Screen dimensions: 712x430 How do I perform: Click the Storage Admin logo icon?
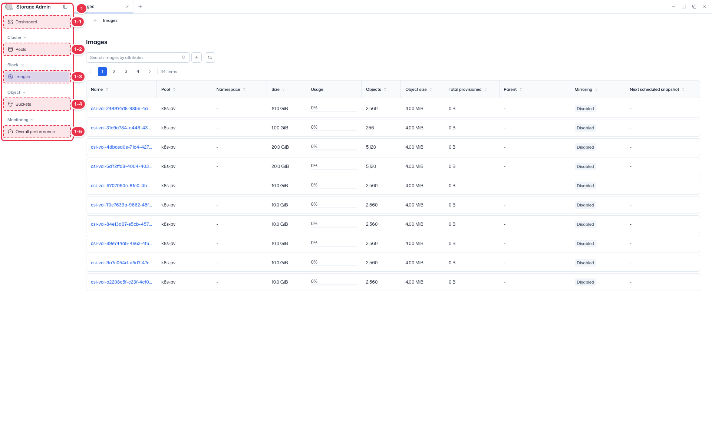pos(9,7)
